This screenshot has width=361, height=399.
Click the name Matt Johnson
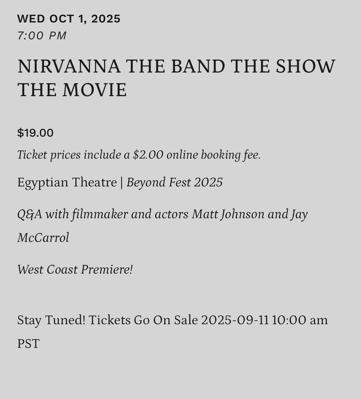coord(228,214)
